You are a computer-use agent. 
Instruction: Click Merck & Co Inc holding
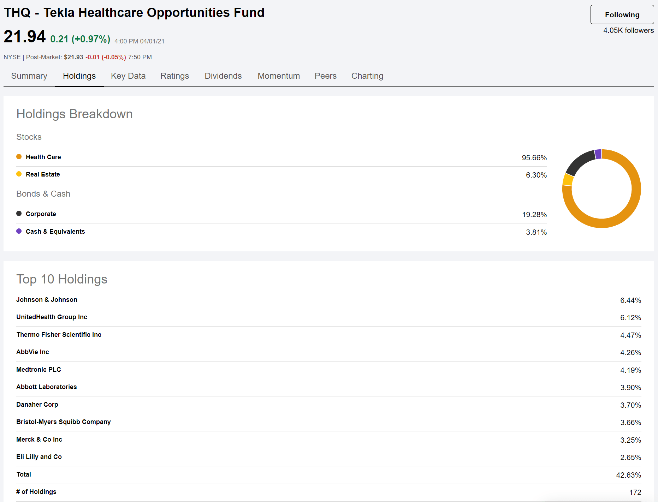[x=39, y=440]
